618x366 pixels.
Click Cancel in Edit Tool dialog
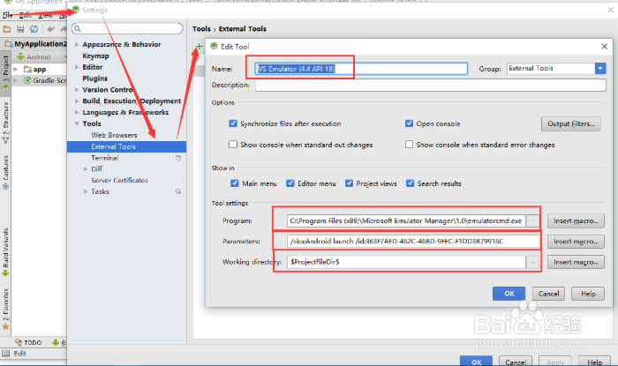pos(548,294)
